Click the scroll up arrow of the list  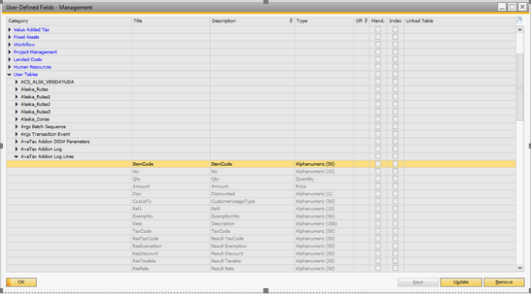coord(520,29)
